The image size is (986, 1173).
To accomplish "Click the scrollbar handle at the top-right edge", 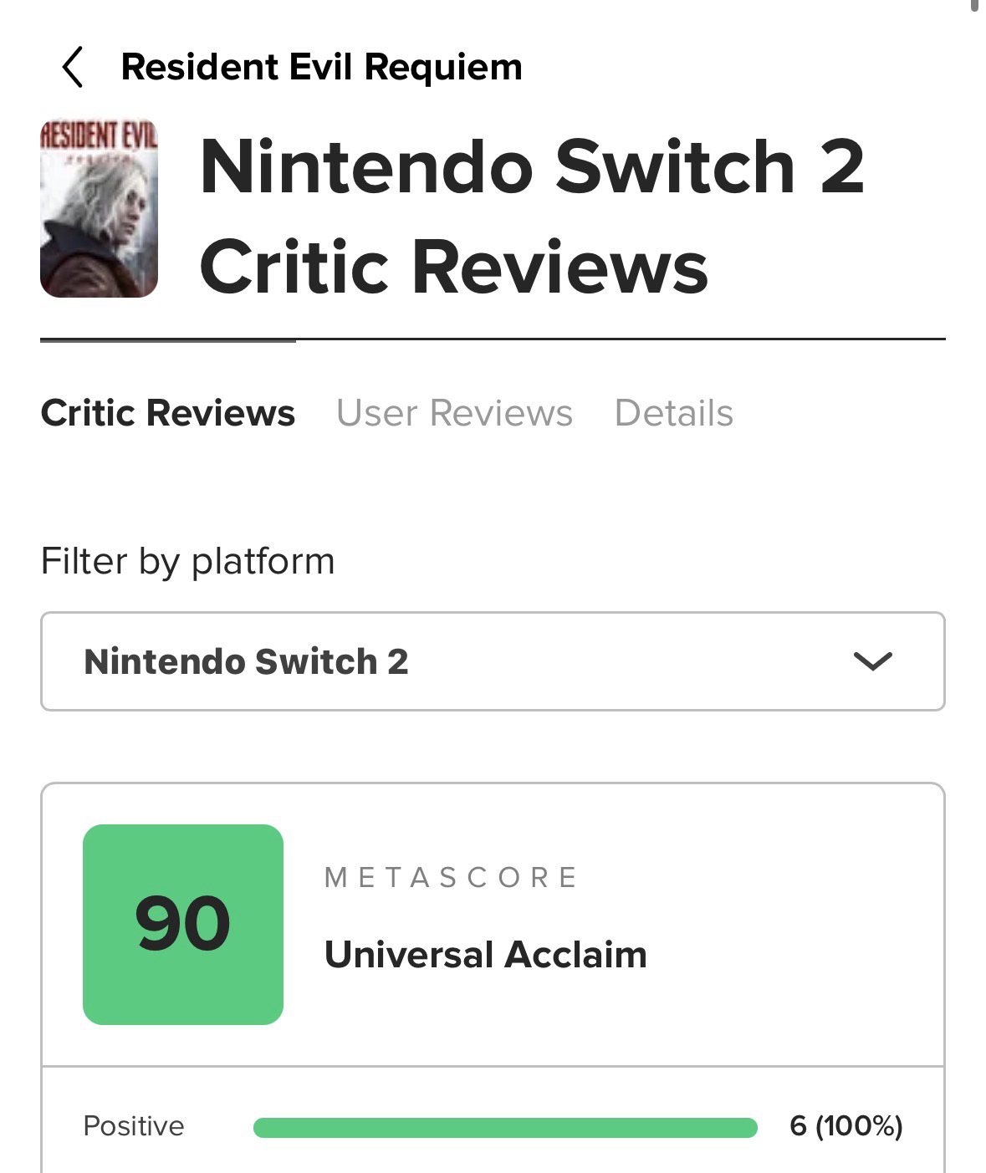I will [x=974, y=5].
